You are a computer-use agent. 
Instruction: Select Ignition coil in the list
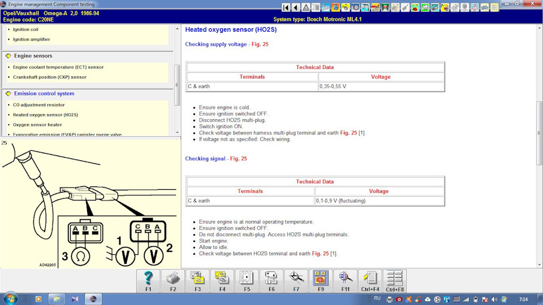[25, 29]
